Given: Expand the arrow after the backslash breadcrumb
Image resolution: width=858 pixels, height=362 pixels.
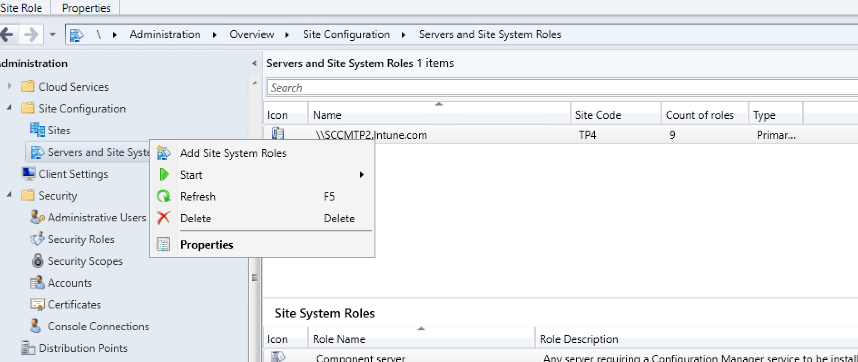Looking at the screenshot, I should pos(115,34).
